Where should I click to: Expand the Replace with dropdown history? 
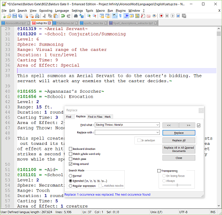(157, 132)
